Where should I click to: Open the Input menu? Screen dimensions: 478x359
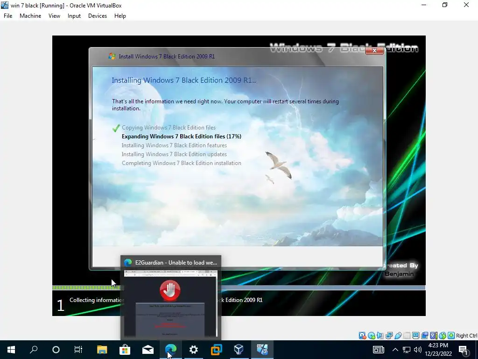point(74,16)
